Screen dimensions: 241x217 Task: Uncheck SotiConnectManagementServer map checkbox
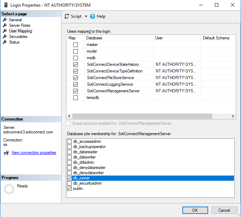[75, 91]
